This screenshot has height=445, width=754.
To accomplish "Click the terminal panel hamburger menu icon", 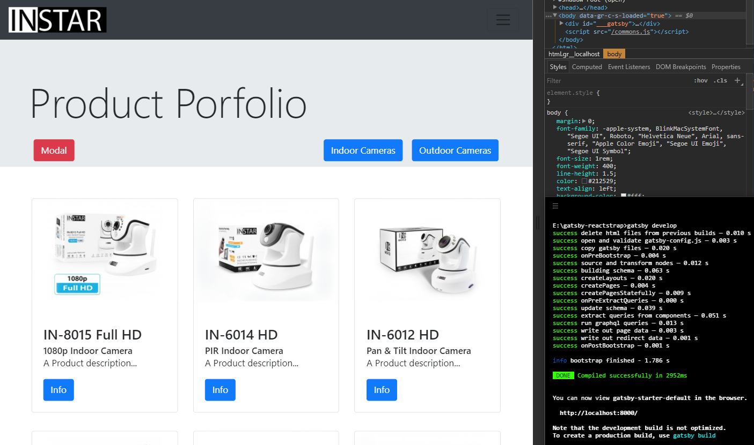I will pyautogui.click(x=555, y=206).
